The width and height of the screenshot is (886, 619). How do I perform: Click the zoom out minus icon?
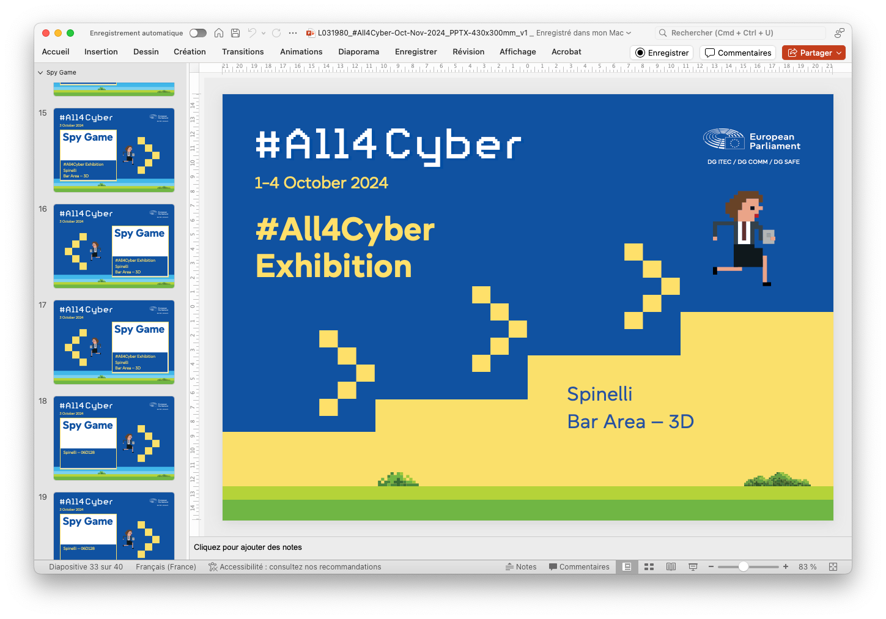click(711, 567)
